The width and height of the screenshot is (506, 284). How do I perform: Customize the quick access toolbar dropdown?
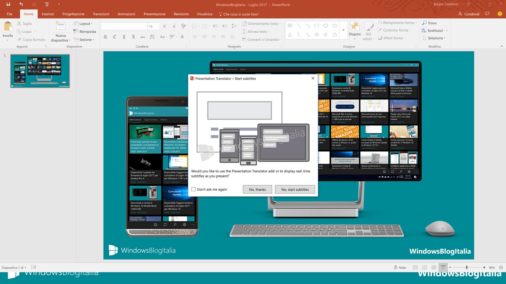[x=59, y=4]
